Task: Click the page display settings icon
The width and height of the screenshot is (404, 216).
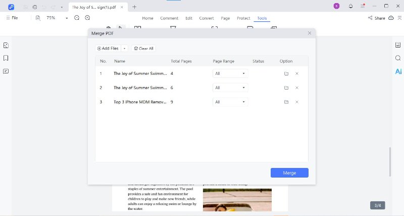Action: [38, 18]
